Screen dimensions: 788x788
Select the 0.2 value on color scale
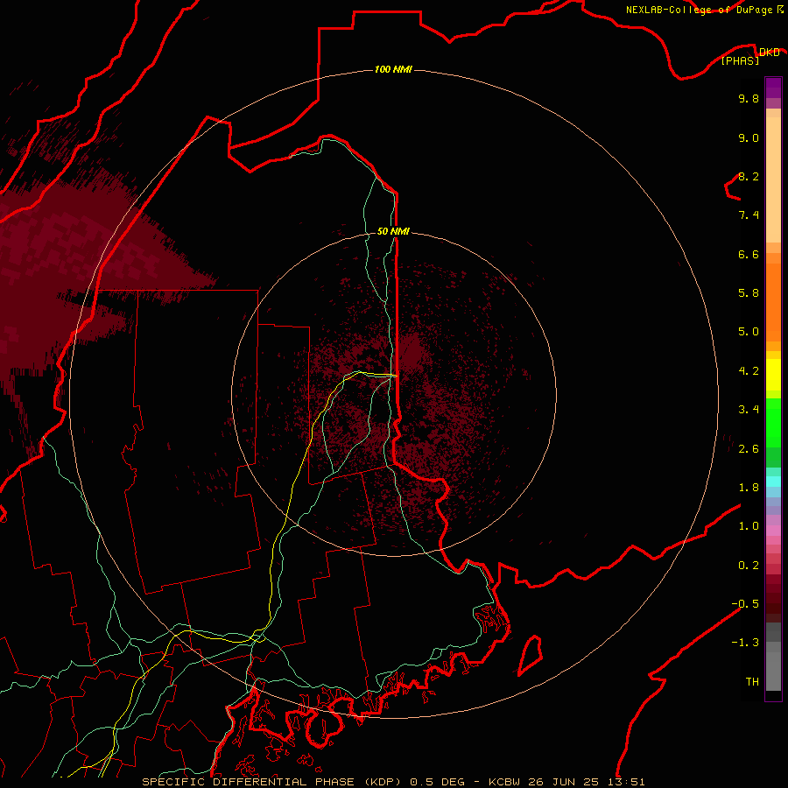pos(749,566)
